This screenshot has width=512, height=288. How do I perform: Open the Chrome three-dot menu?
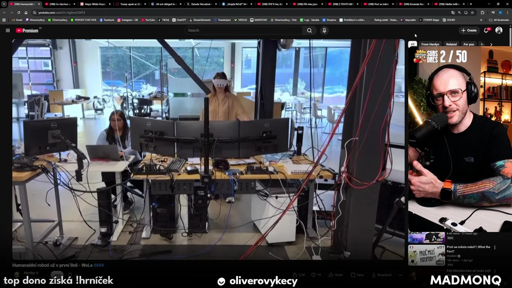507,12
